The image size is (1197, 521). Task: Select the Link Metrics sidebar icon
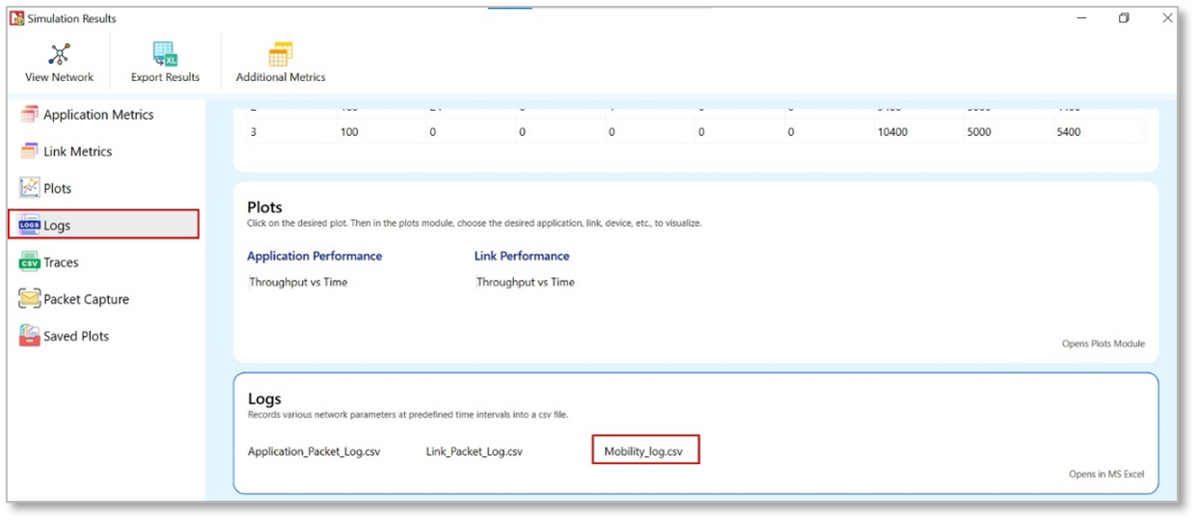(x=29, y=151)
